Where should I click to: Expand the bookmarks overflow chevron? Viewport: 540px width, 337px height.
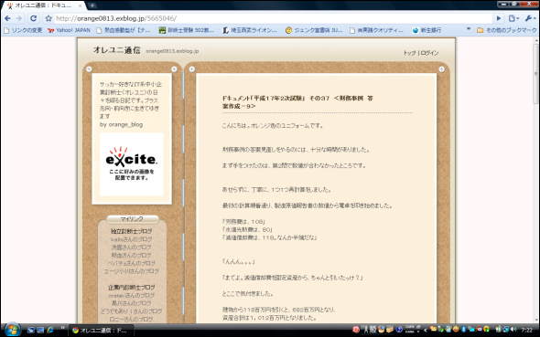point(469,30)
